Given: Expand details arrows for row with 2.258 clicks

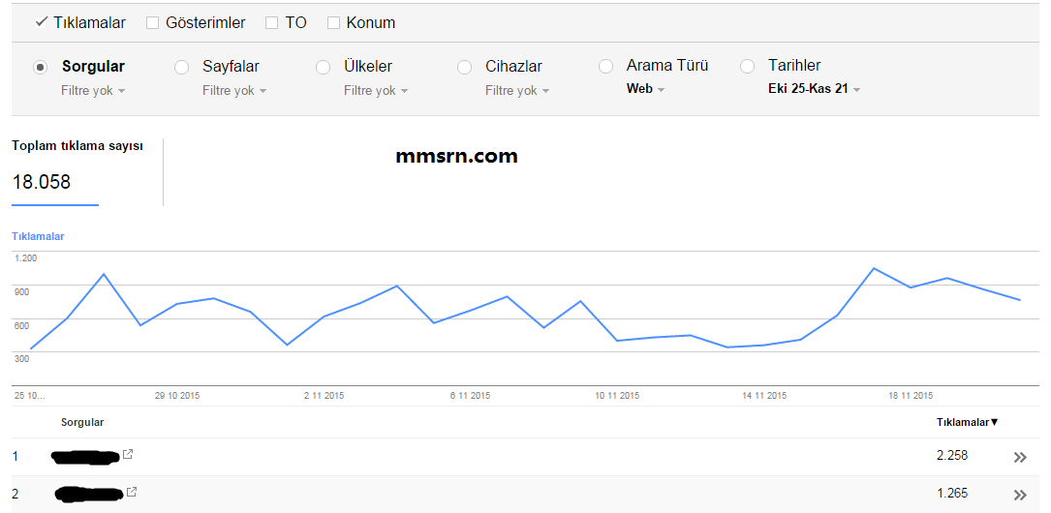Looking at the screenshot, I should [x=1020, y=458].
